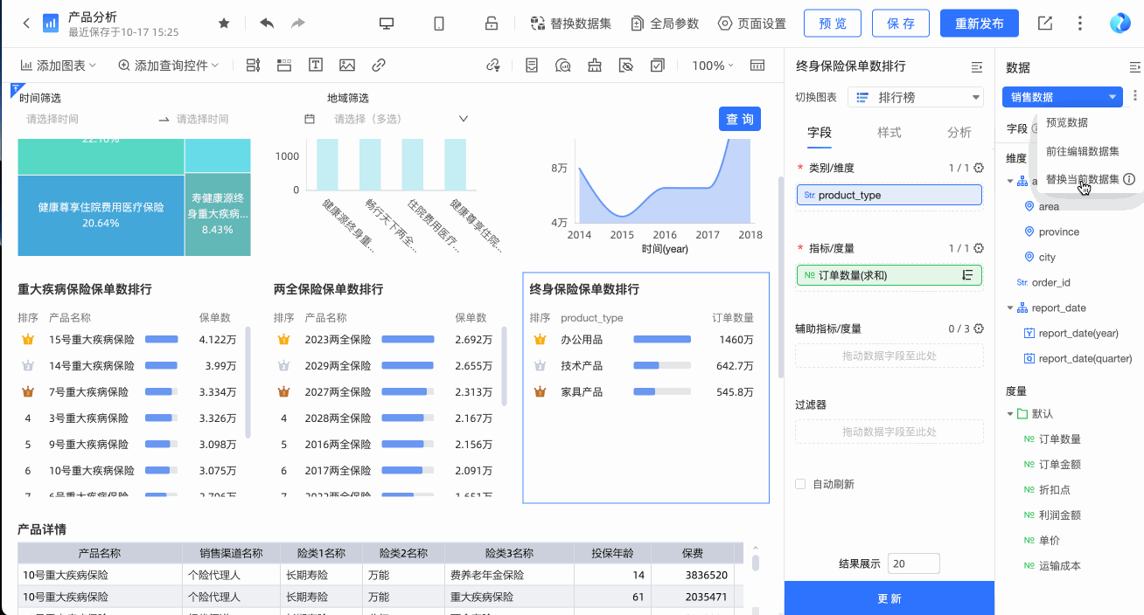The height and width of the screenshot is (615, 1144).
Task: Switch to desktop layout monitor icon
Action: point(387,24)
